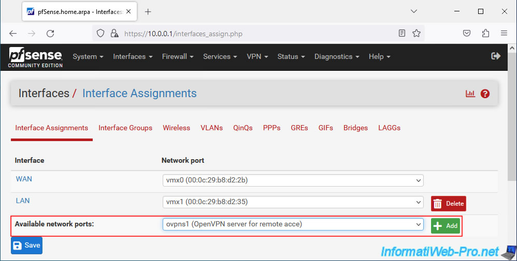This screenshot has width=517, height=261.
Task: Click the shield tracking protection icon
Action: (100, 33)
